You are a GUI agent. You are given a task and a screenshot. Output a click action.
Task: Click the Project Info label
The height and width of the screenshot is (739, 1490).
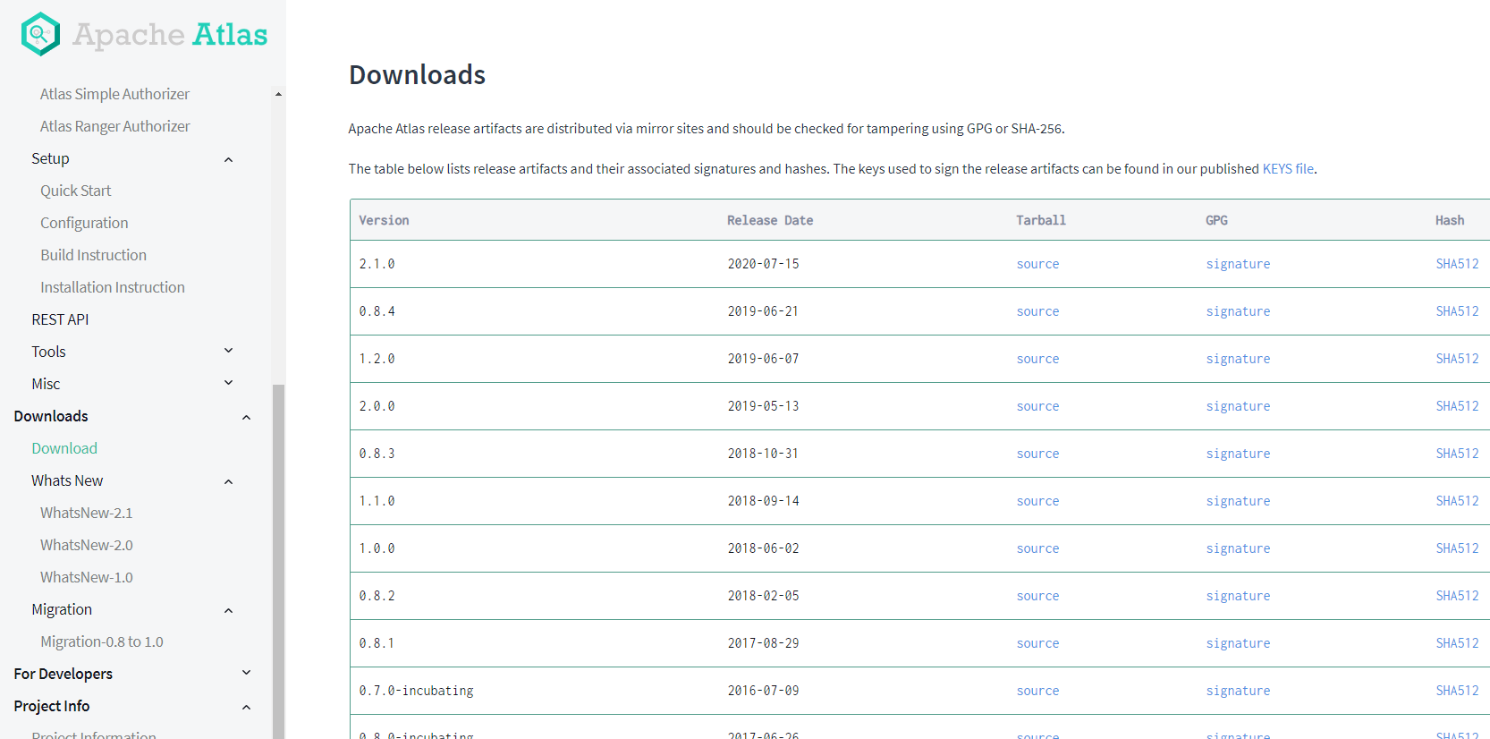pos(52,706)
